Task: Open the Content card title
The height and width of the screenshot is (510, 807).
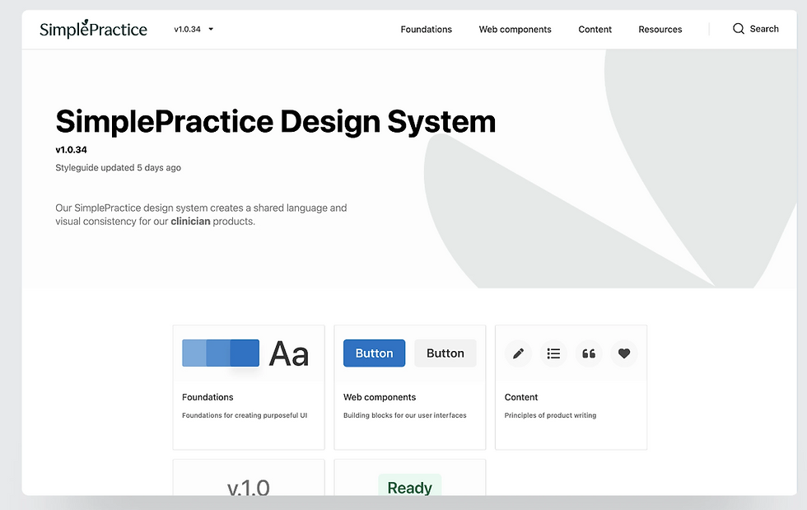Action: [520, 397]
